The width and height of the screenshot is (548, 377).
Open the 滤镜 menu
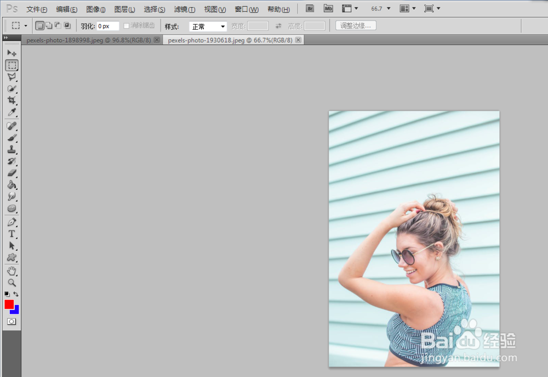click(x=184, y=9)
